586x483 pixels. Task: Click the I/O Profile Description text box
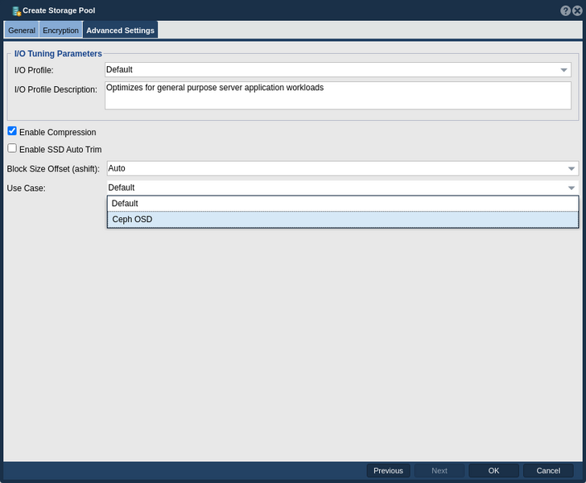338,96
